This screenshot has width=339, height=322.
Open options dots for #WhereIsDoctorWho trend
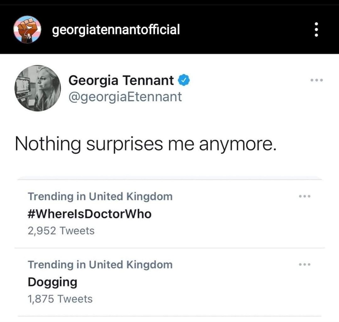304,196
